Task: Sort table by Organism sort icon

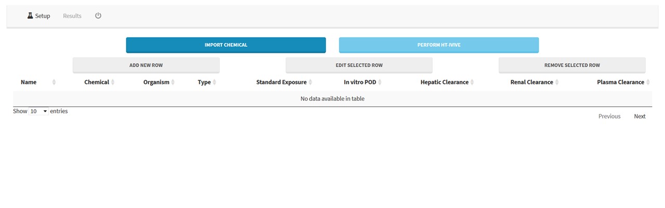Action: click(x=173, y=82)
